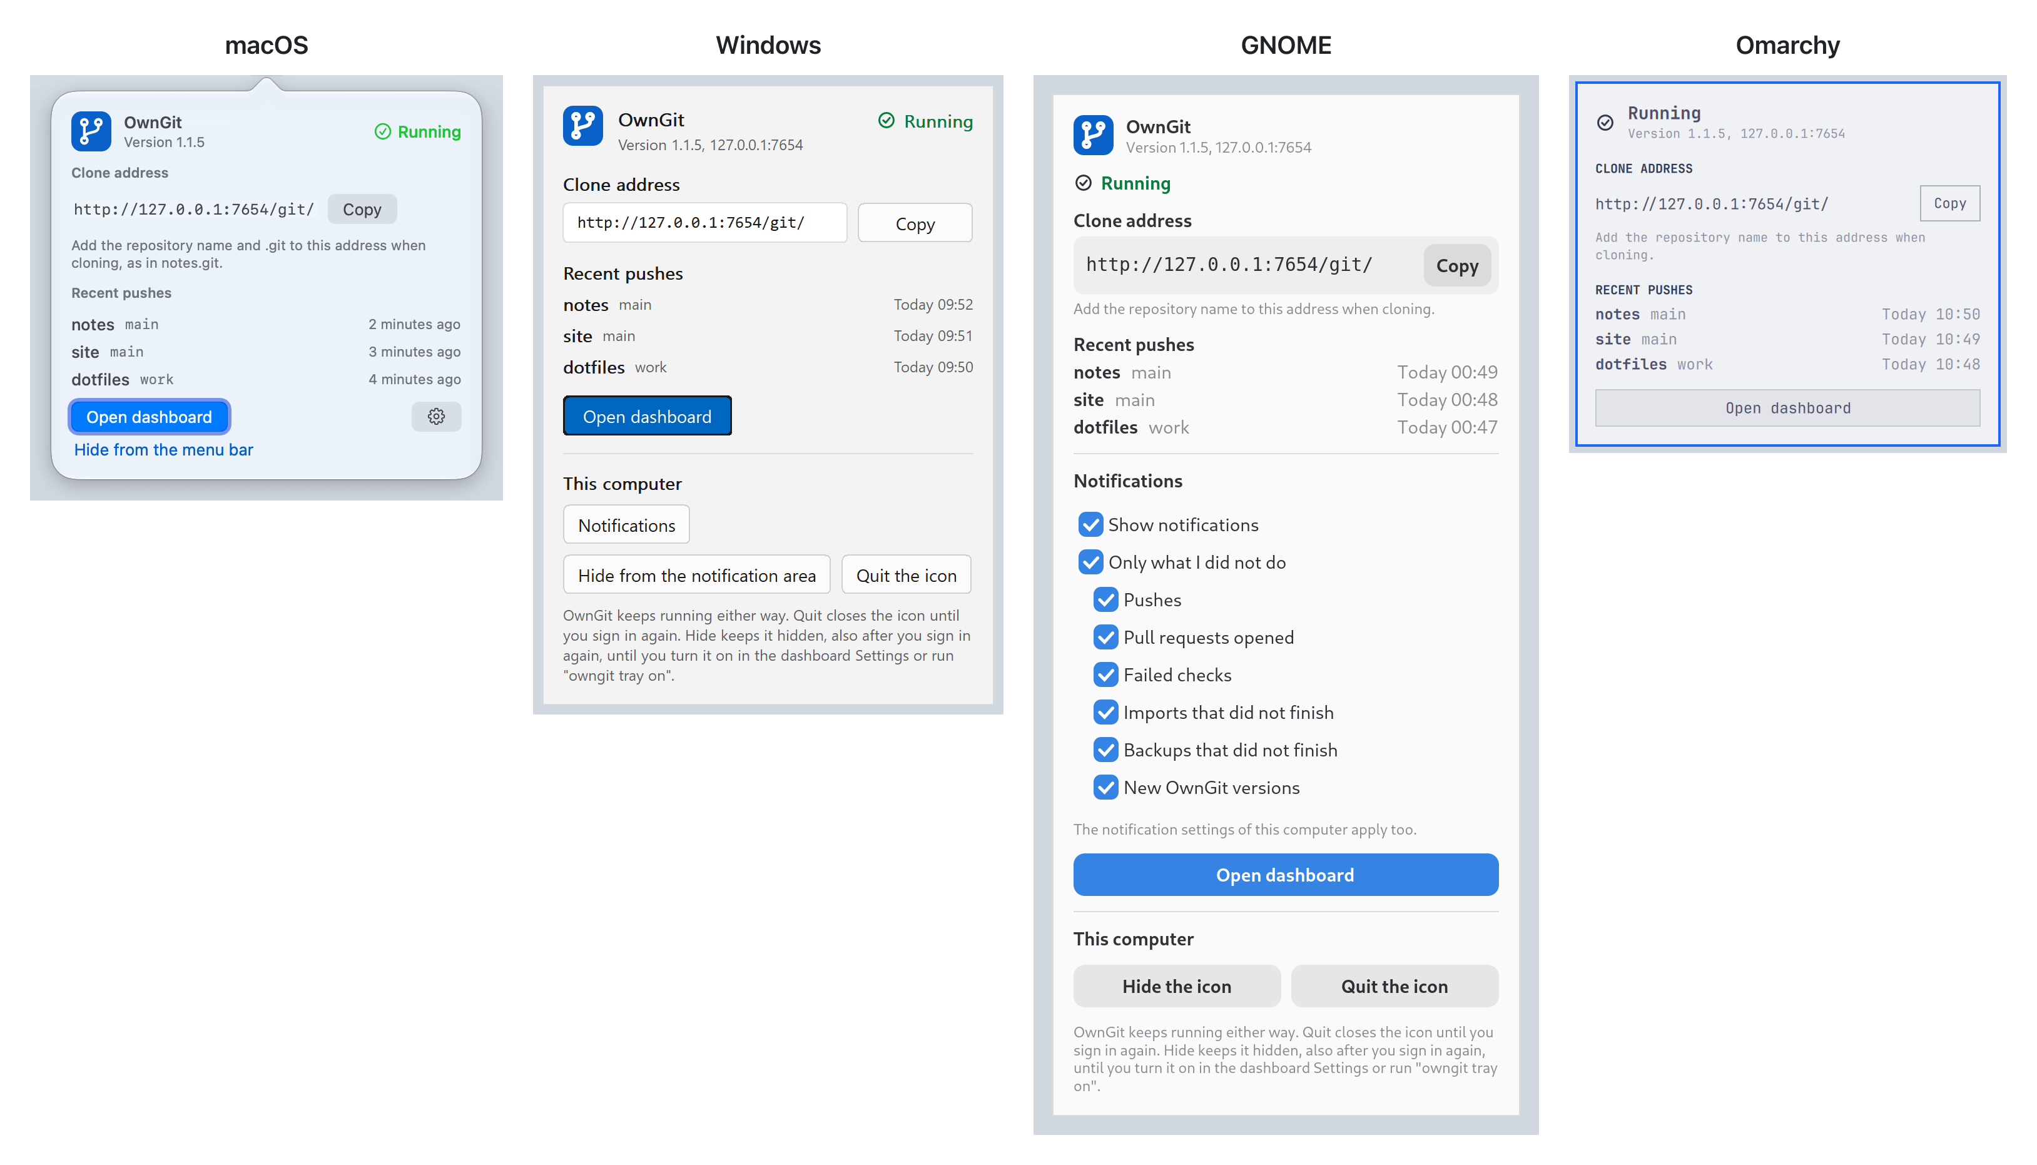Click the OwnGit logo in the macOS panel
This screenshot has width=2037, height=1165.
[x=91, y=131]
